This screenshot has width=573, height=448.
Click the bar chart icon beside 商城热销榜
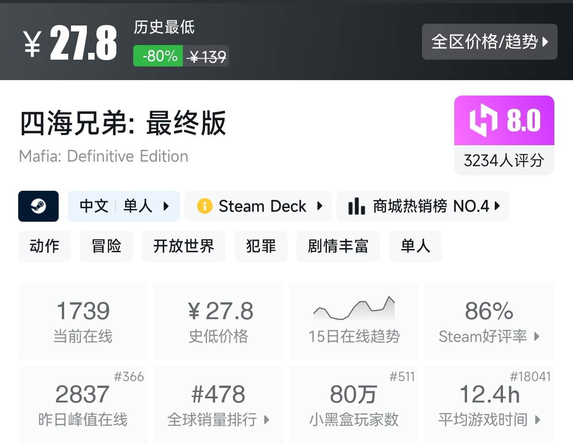357,206
